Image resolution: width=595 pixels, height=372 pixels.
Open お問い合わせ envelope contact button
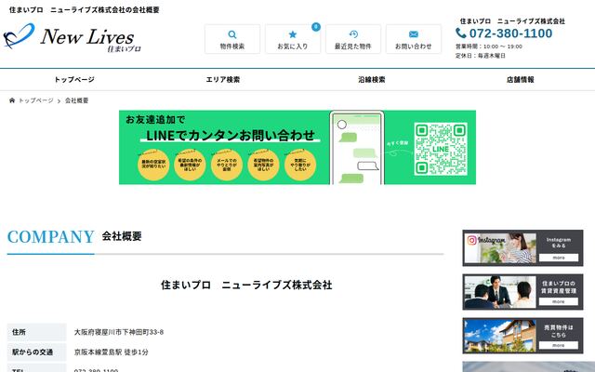[413, 39]
